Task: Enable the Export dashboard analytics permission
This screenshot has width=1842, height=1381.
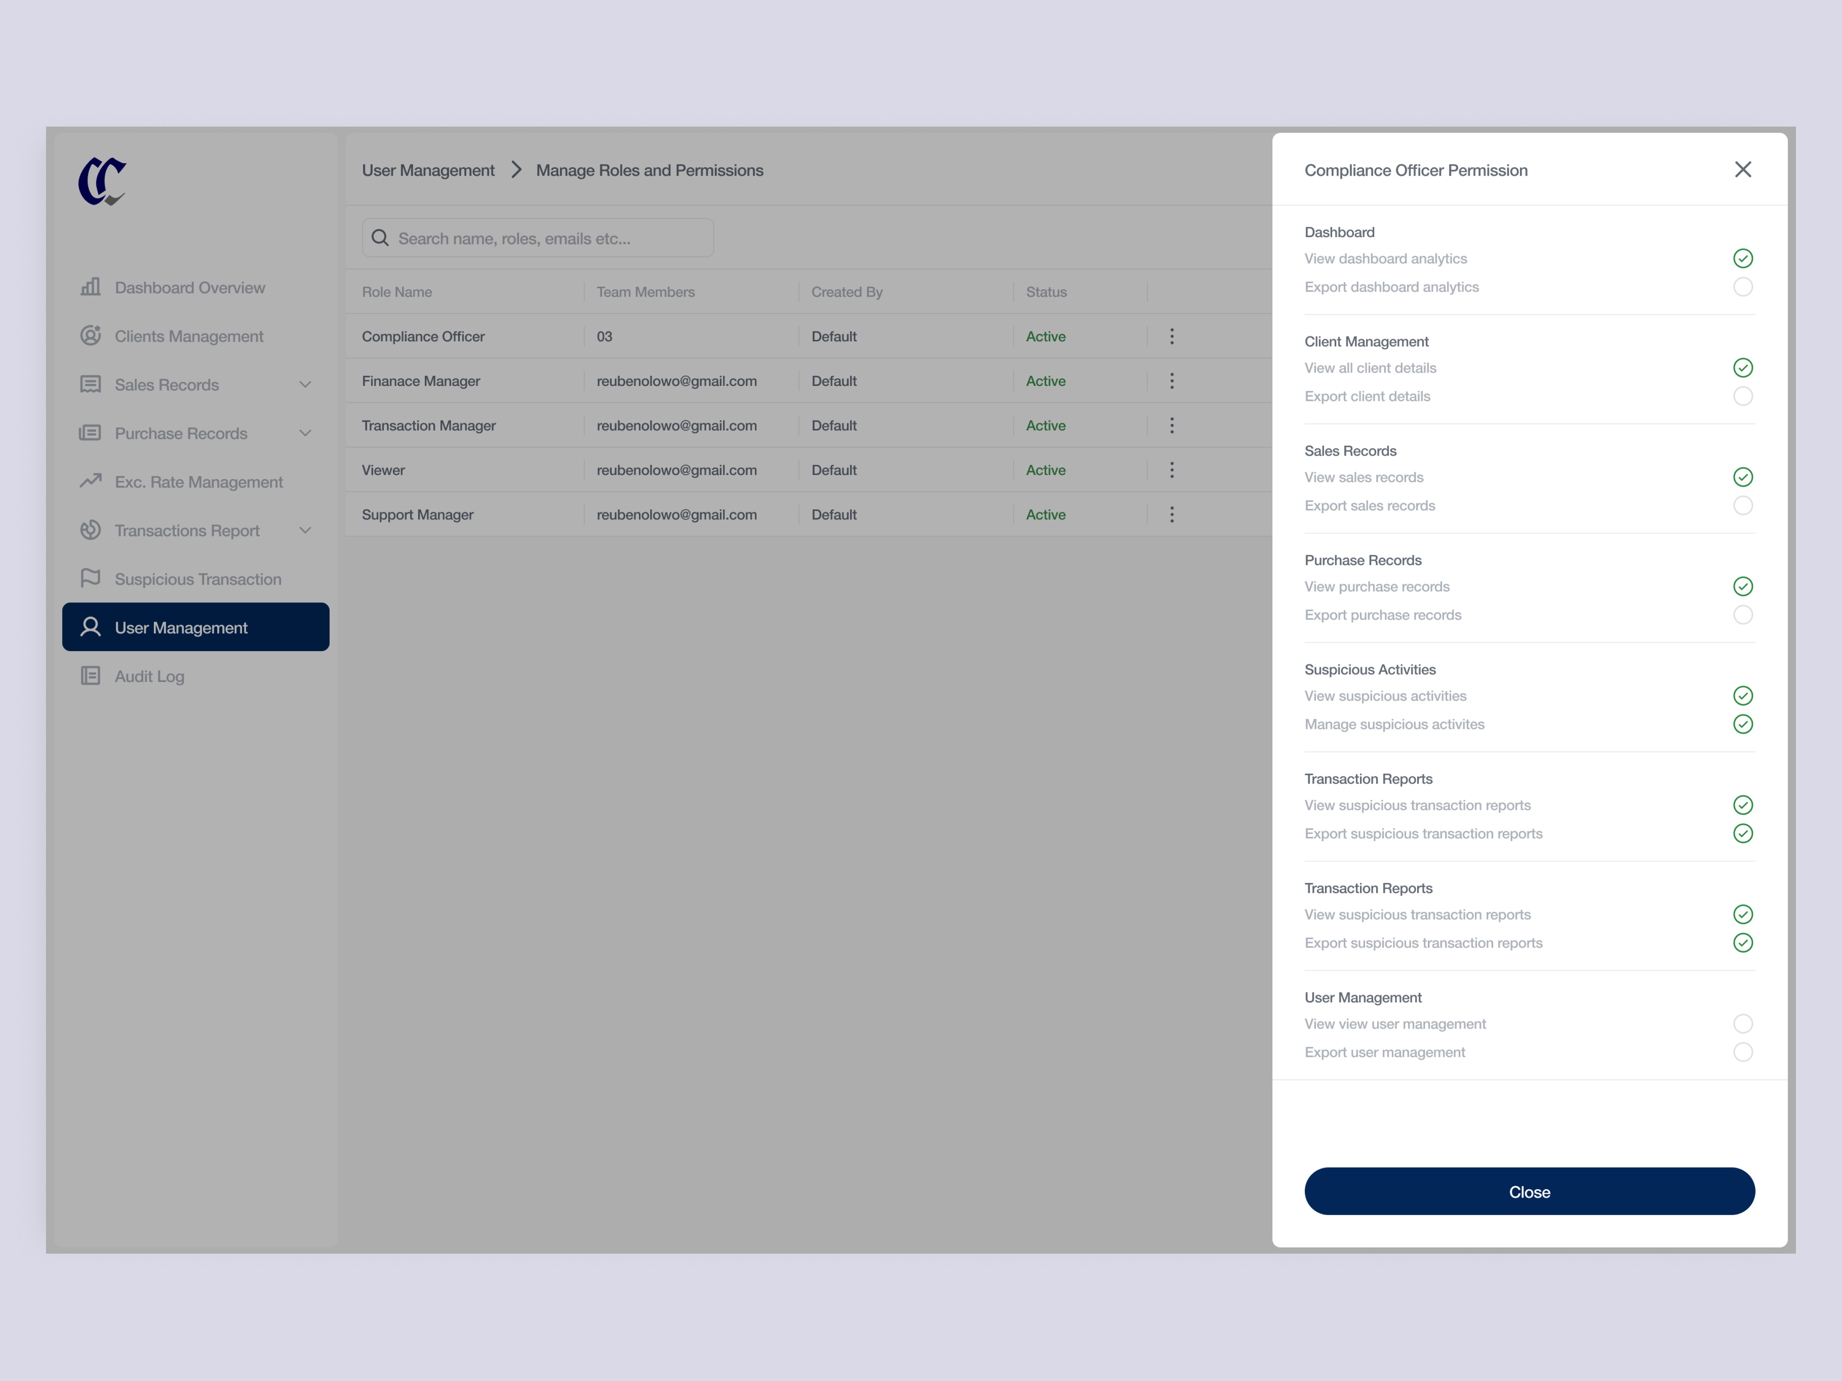Action: (1742, 287)
